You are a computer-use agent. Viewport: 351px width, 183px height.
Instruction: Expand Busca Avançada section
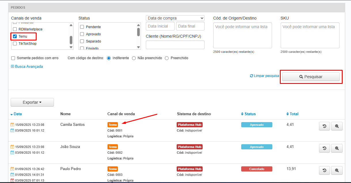click(x=27, y=66)
